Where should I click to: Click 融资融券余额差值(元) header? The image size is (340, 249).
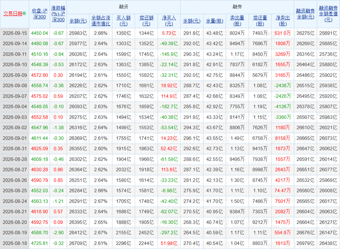(x=328, y=14)
